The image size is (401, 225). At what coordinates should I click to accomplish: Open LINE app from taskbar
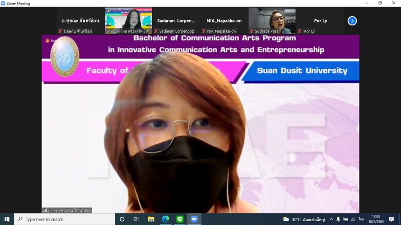pyautogui.click(x=180, y=219)
